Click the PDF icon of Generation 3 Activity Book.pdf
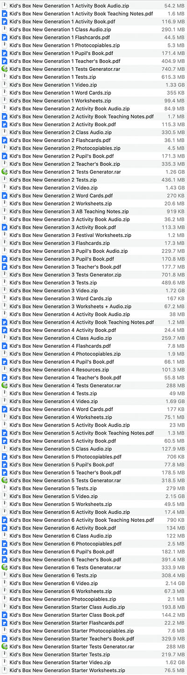Viewport: 187px width, 675px height. tap(4, 227)
